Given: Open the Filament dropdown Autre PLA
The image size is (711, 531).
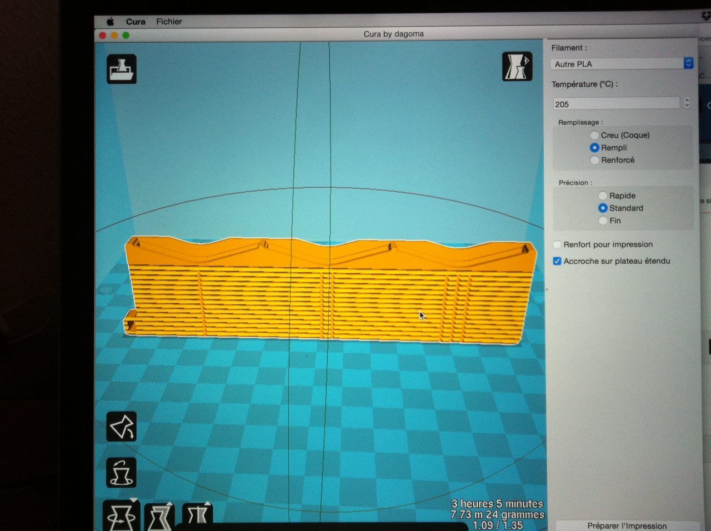Looking at the screenshot, I should 622,64.
